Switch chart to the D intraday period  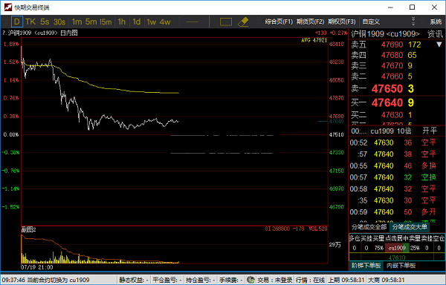point(17,22)
